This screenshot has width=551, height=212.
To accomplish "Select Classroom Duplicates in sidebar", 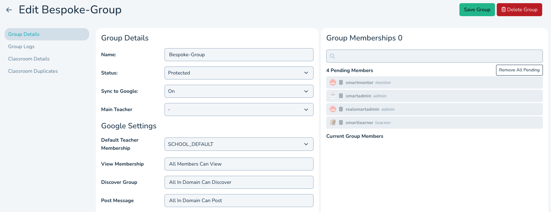I will pyautogui.click(x=33, y=71).
